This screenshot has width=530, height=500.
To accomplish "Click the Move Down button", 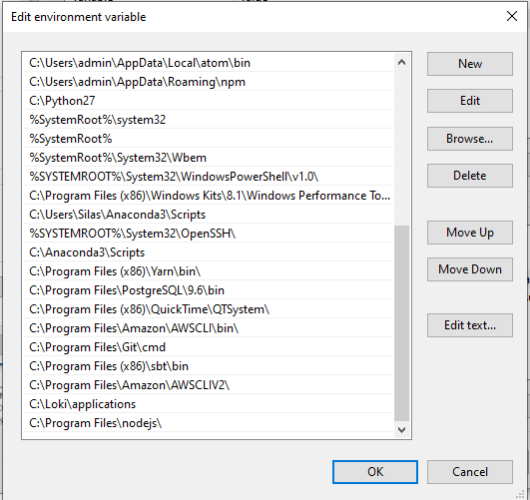I will click(x=470, y=269).
